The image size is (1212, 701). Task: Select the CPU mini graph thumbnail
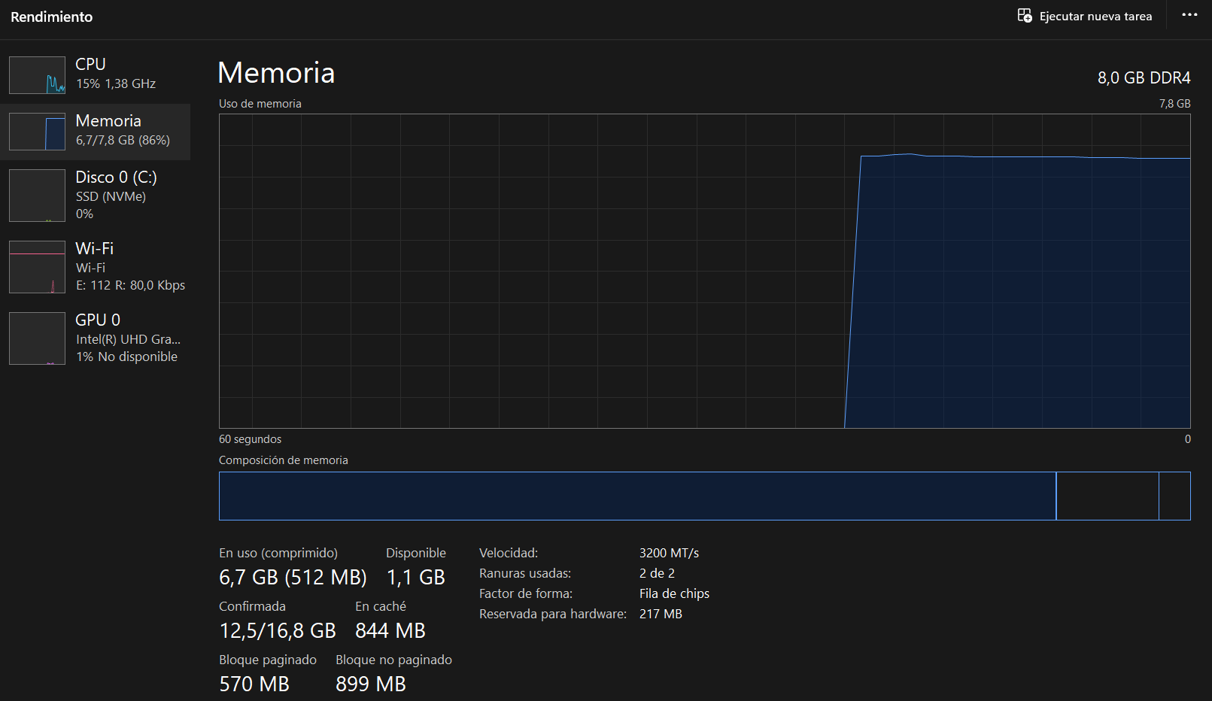tap(37, 75)
